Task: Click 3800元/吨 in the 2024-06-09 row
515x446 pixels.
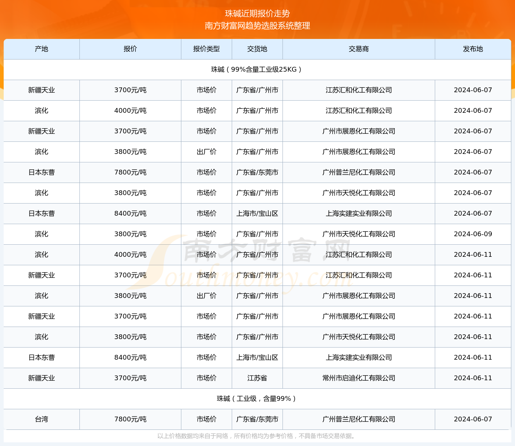Action: pyautogui.click(x=130, y=234)
